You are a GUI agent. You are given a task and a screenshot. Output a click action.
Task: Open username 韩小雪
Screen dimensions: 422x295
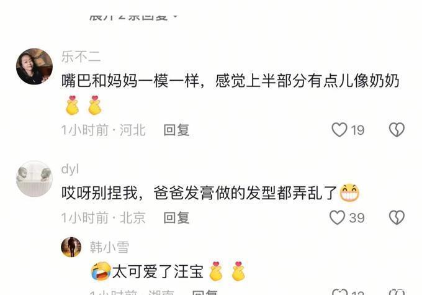[x=110, y=247]
